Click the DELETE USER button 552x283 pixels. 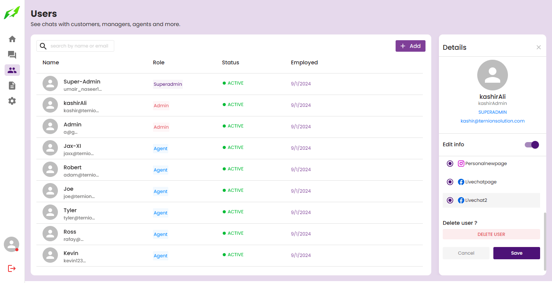point(491,234)
